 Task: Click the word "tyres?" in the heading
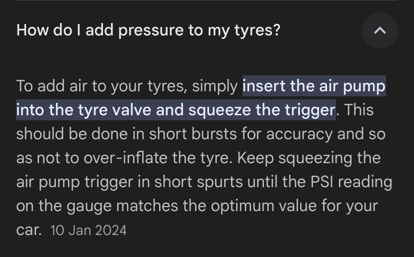pos(257,31)
